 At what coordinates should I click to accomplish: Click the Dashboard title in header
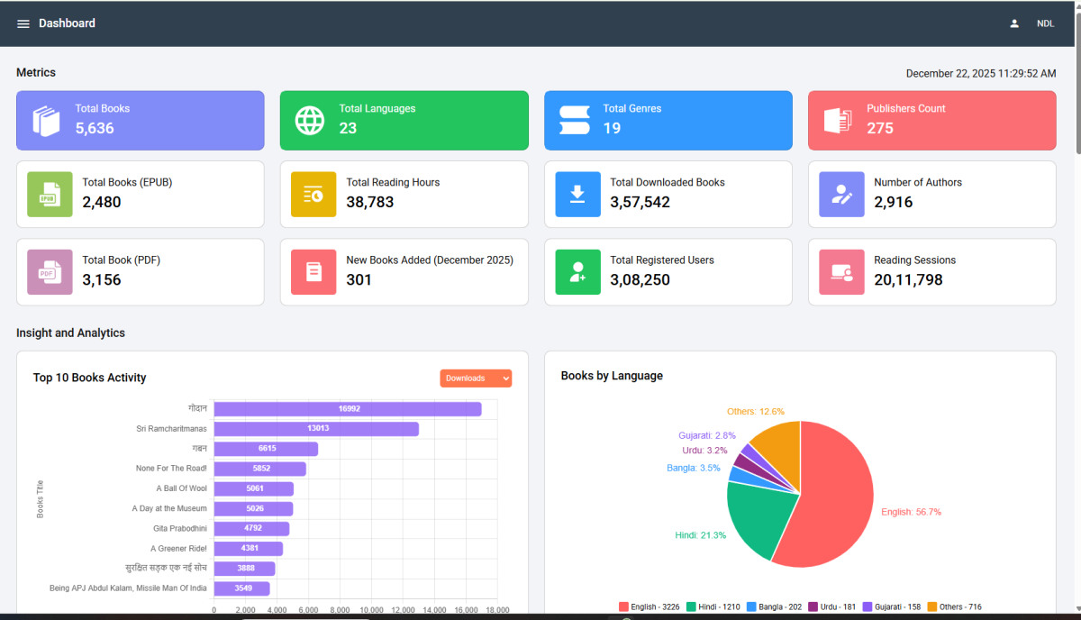67,23
